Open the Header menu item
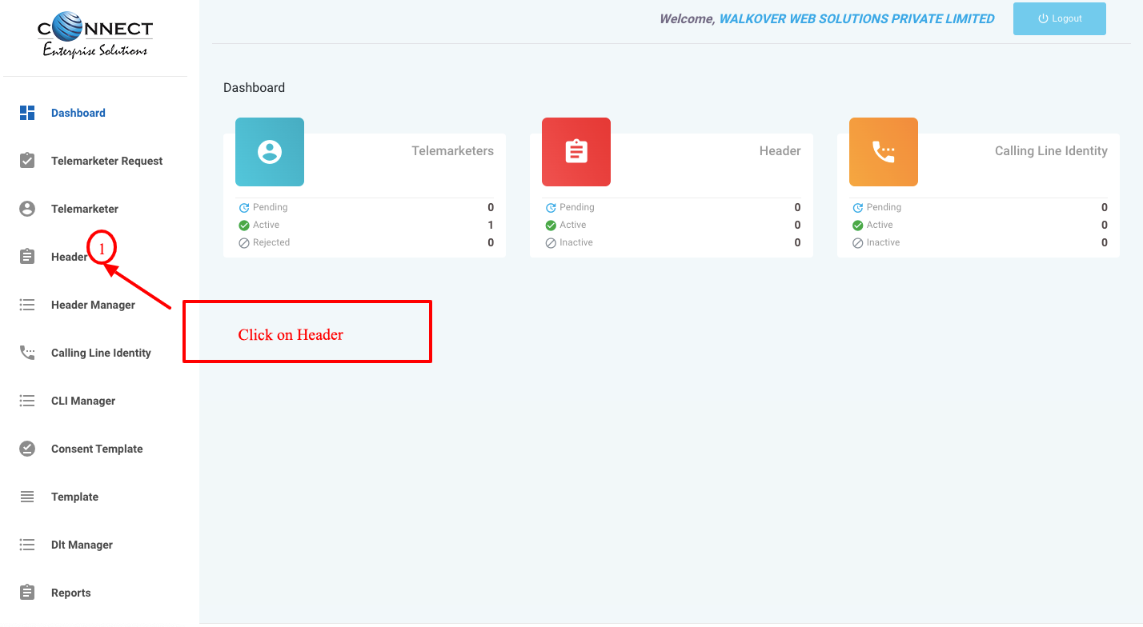 [69, 257]
